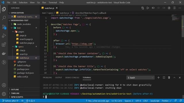Click the feedback icon in status bar
Screen dimensions: 184x103
[x=175, y=101]
